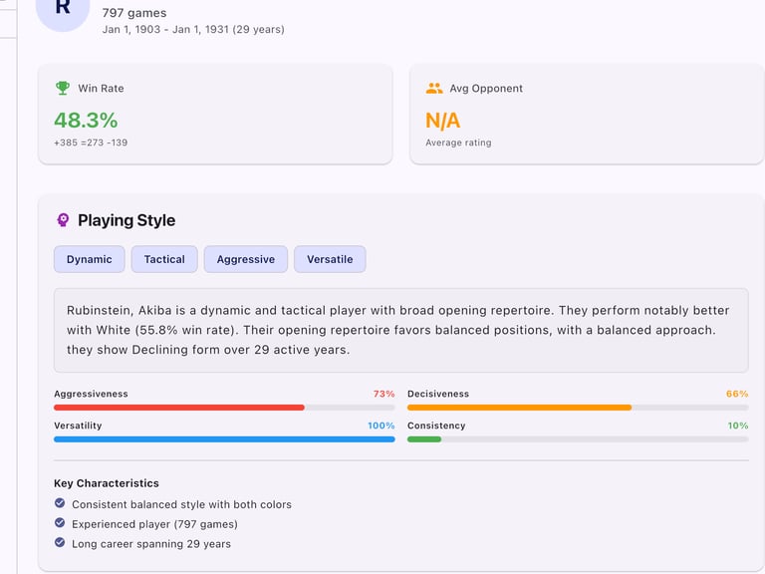
Task: Click the orange Decisiveness progress bar
Action: click(519, 408)
